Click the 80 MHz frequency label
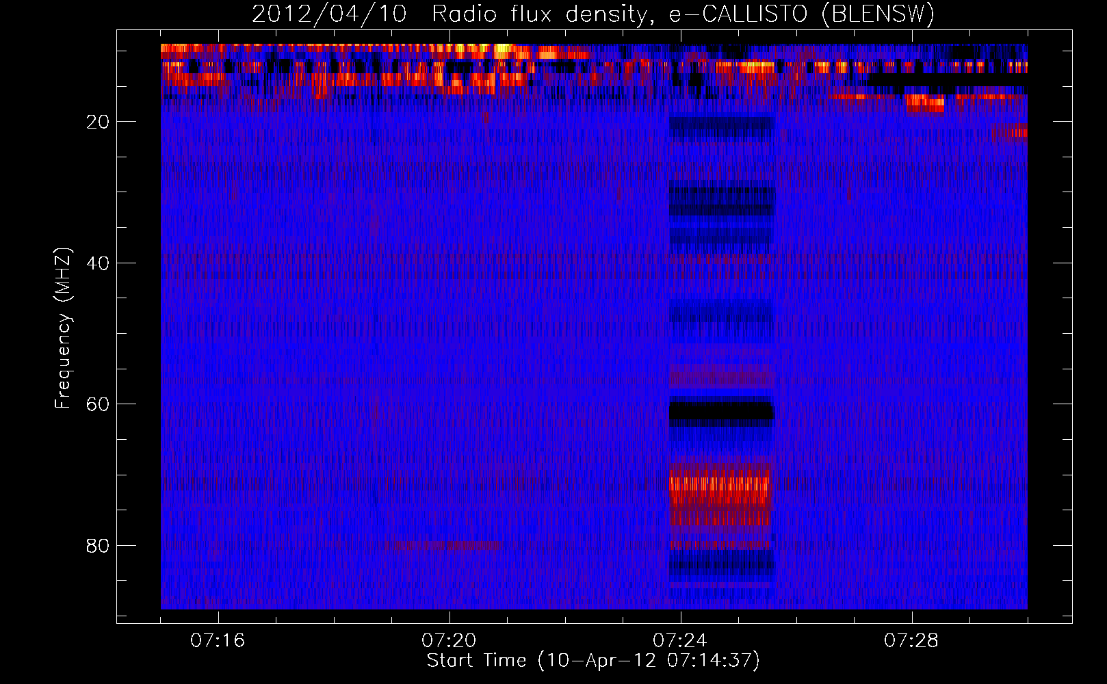The image size is (1107, 684). tap(99, 546)
